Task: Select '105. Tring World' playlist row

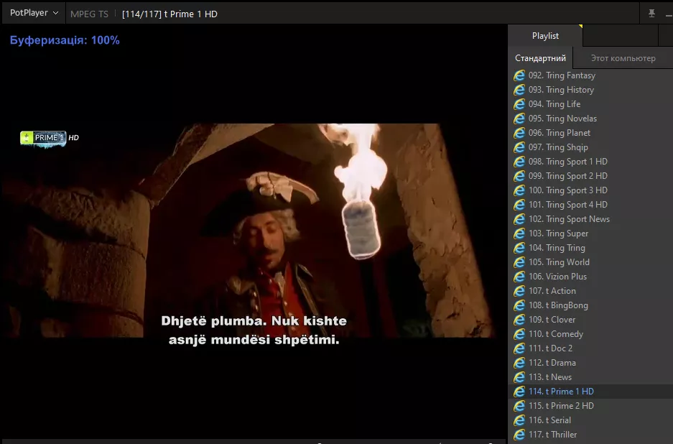Action: pyautogui.click(x=590, y=262)
